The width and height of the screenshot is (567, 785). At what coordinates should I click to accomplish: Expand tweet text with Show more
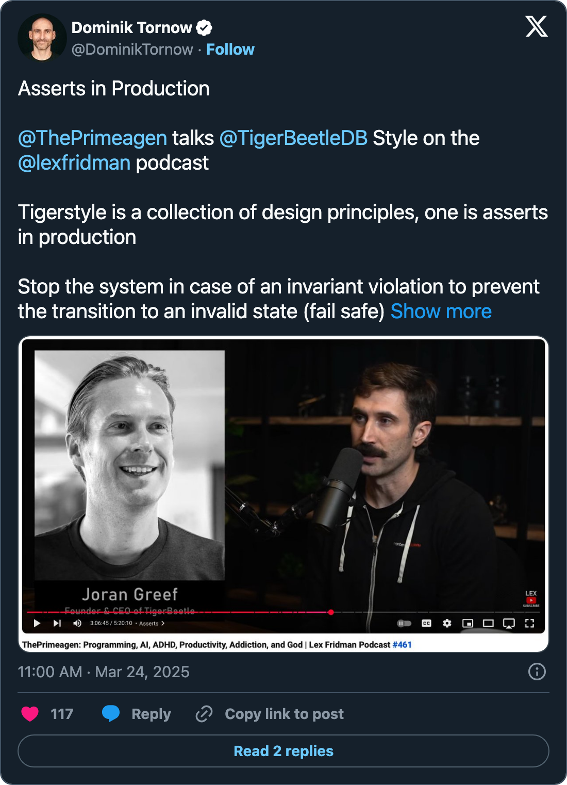pos(441,312)
